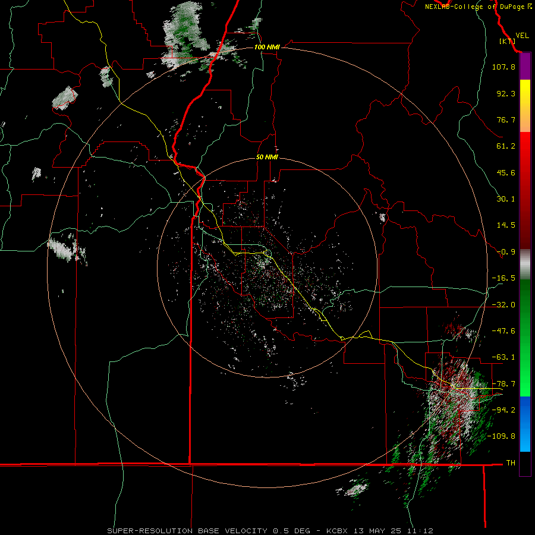Click the -78.7 legend value

[503, 384]
